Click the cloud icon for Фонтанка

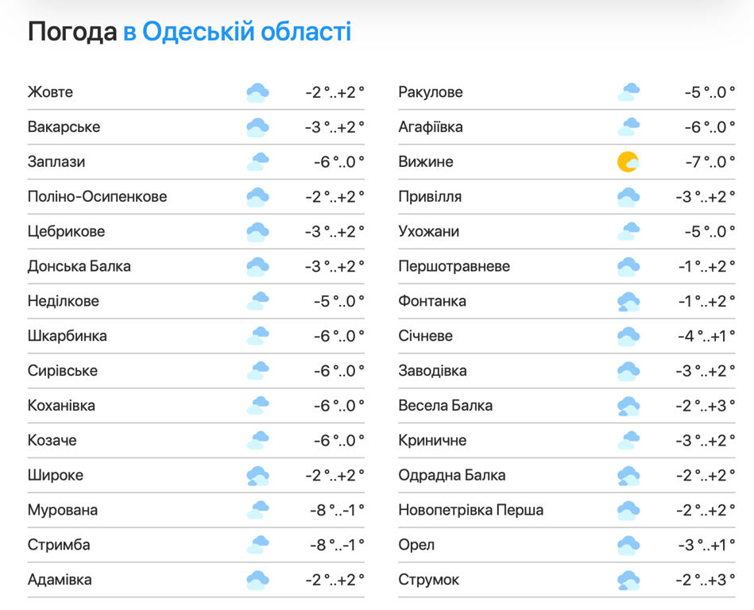628,302
